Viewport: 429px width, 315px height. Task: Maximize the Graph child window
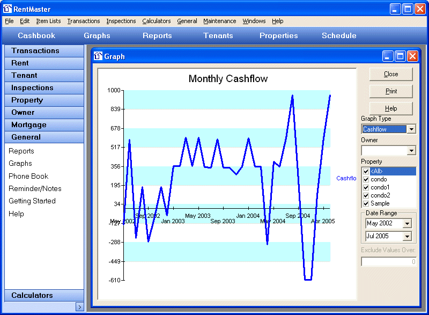[x=400, y=56]
